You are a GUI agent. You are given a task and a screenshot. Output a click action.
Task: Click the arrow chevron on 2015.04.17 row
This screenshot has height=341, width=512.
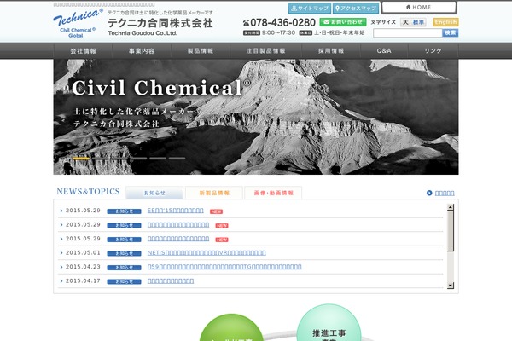click(61, 281)
